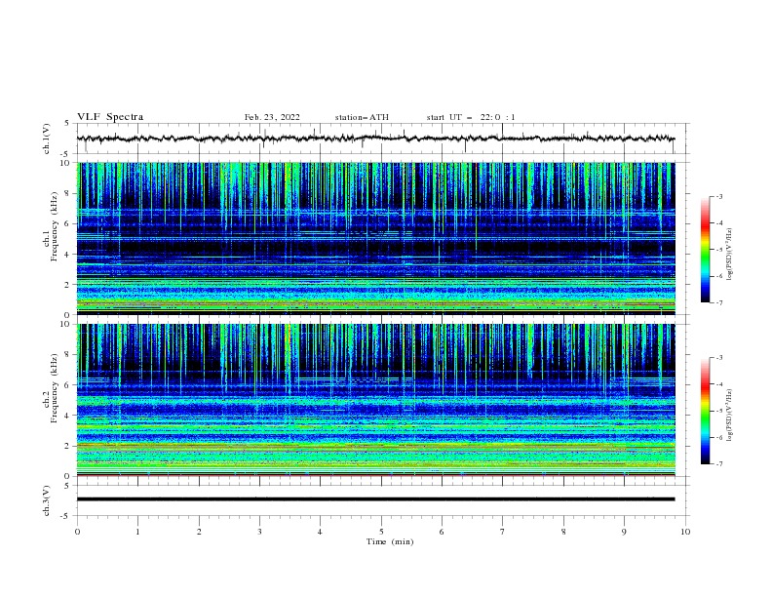This screenshot has width=772, height=597.
Task: Click upper colorbar '-3' tick value
Action: coord(718,196)
